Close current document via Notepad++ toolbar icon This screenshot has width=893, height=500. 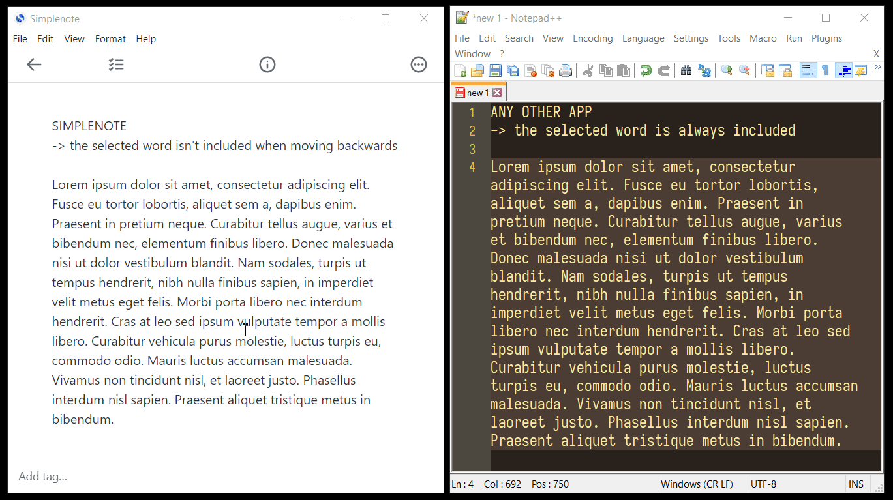coord(530,70)
